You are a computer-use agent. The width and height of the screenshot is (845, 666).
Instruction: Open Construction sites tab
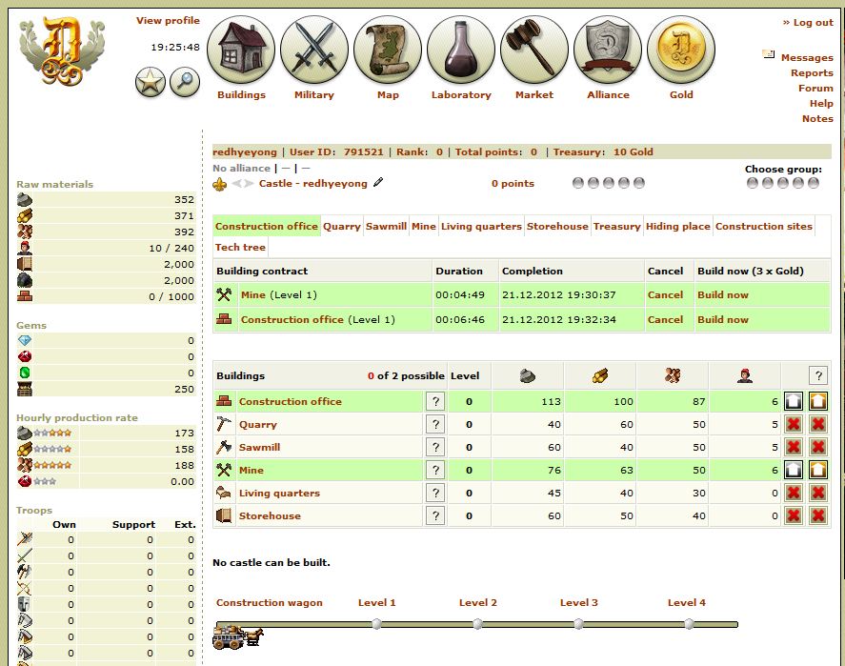pos(764,227)
